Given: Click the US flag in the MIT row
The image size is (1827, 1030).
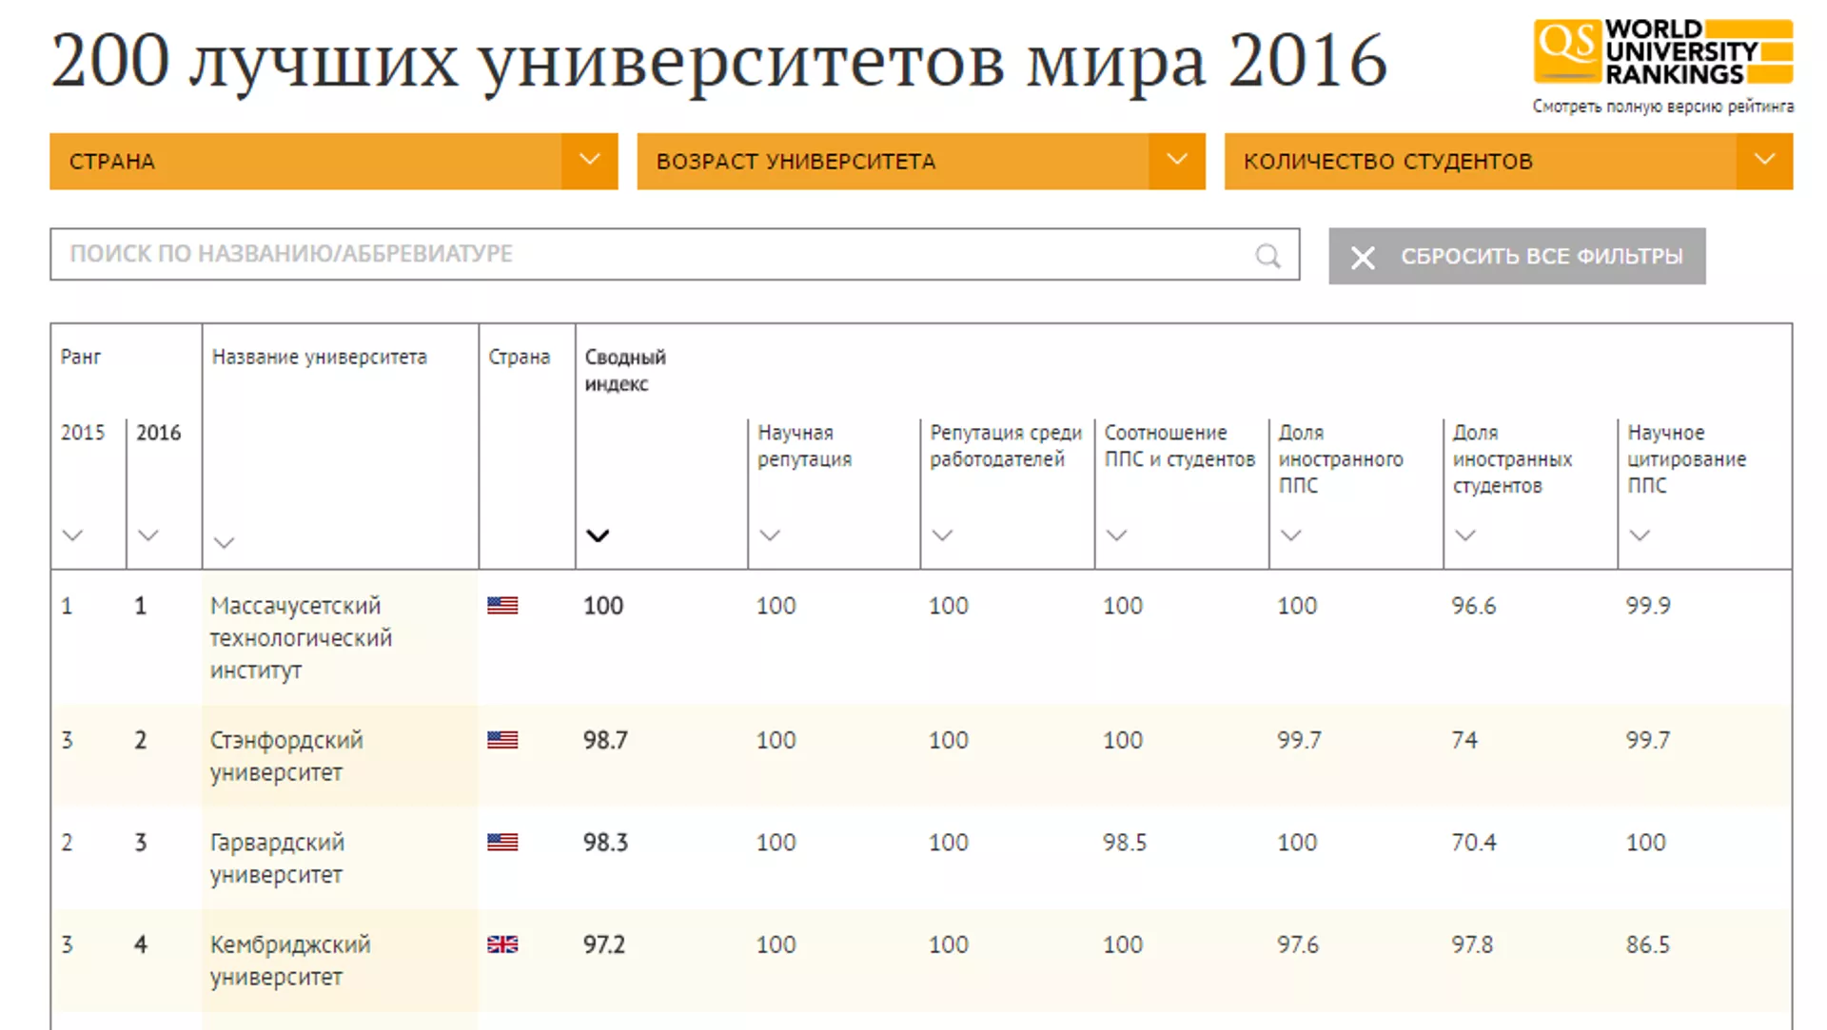Looking at the screenshot, I should [x=502, y=606].
